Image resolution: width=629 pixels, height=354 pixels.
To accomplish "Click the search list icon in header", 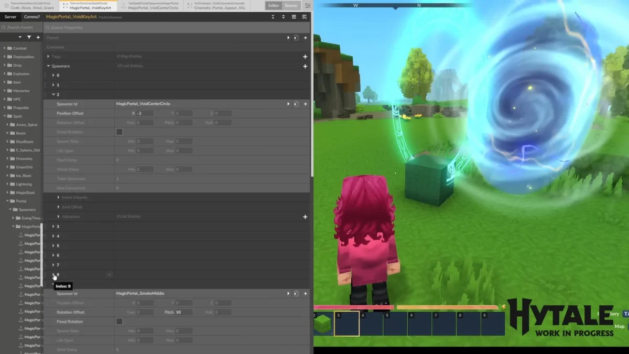I will (x=304, y=17).
